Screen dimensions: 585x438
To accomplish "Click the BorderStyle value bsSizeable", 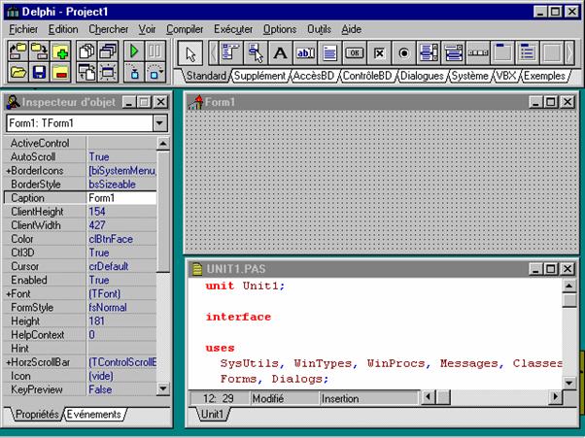I will (121, 185).
